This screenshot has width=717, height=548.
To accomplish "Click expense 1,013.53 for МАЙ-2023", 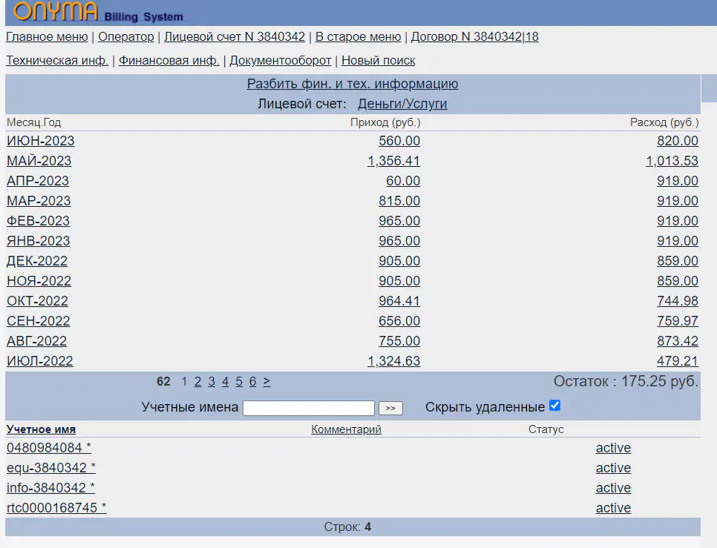I will (672, 161).
